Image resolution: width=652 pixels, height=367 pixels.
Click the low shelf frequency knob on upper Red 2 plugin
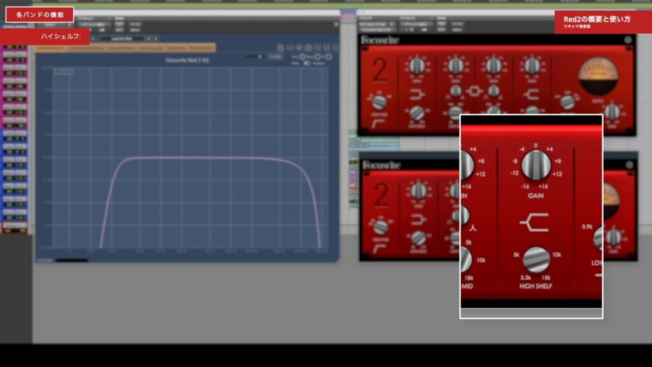click(416, 113)
